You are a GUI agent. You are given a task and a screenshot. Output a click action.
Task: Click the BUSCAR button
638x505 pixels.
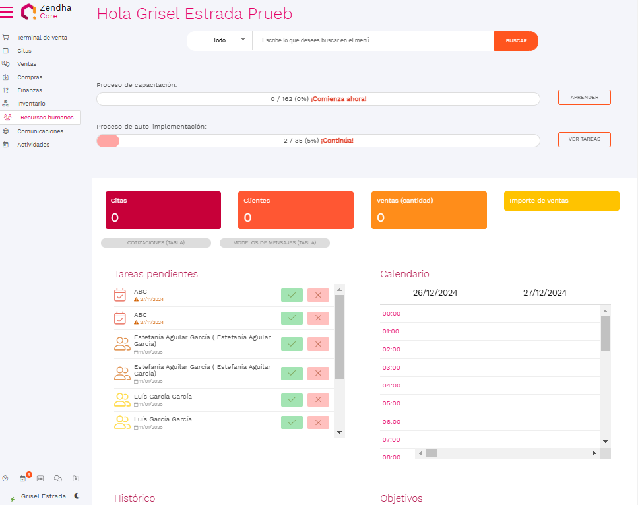pos(516,41)
